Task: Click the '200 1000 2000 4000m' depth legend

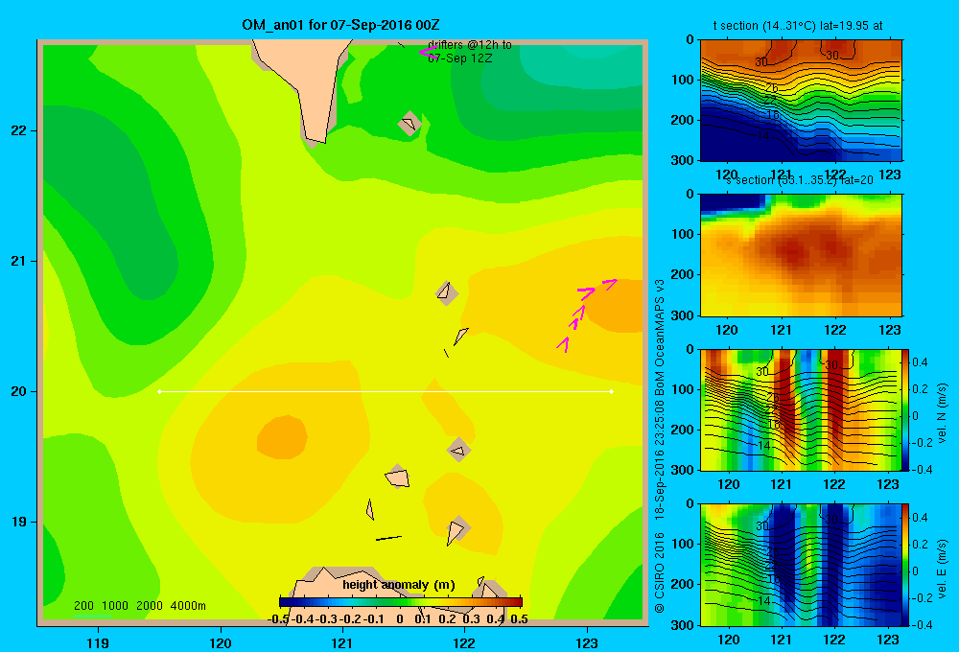Action: pos(139,606)
